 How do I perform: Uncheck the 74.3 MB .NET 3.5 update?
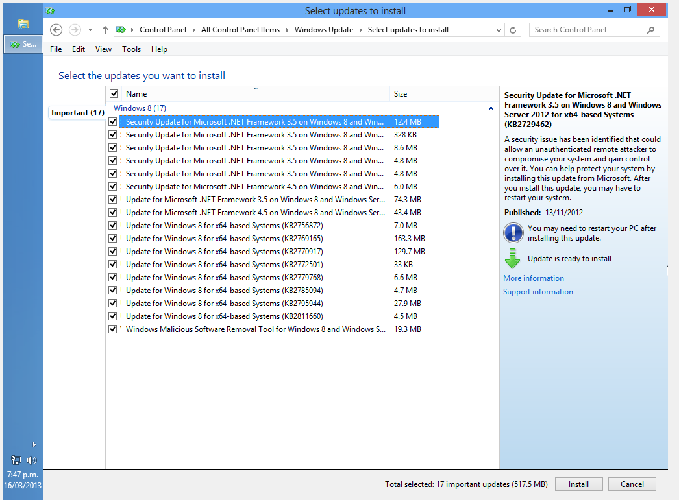coord(112,199)
